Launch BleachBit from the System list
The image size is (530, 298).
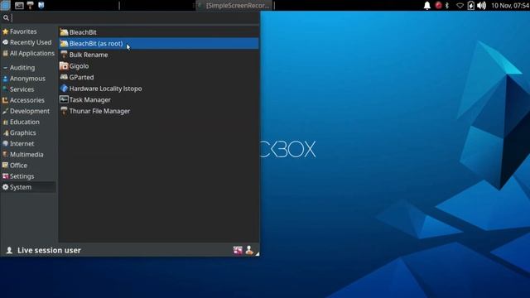click(x=158, y=32)
